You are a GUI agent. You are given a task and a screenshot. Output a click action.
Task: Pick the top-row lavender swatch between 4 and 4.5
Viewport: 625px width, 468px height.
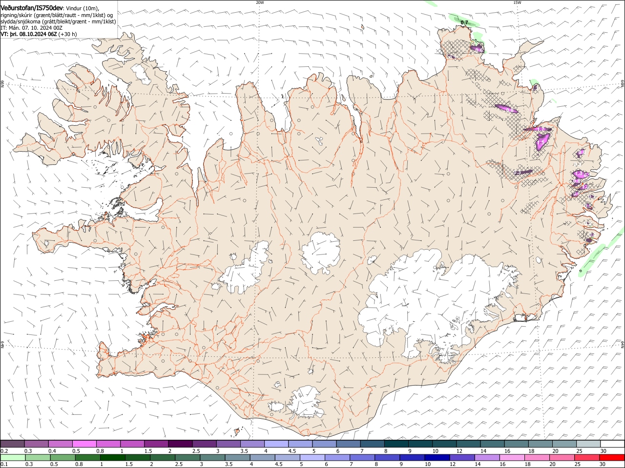tap(276, 444)
